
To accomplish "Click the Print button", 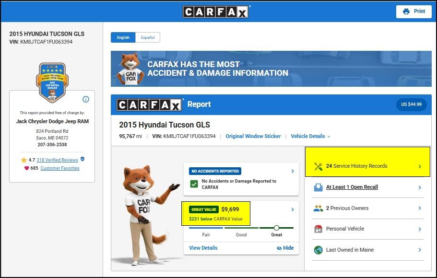I will 414,12.
